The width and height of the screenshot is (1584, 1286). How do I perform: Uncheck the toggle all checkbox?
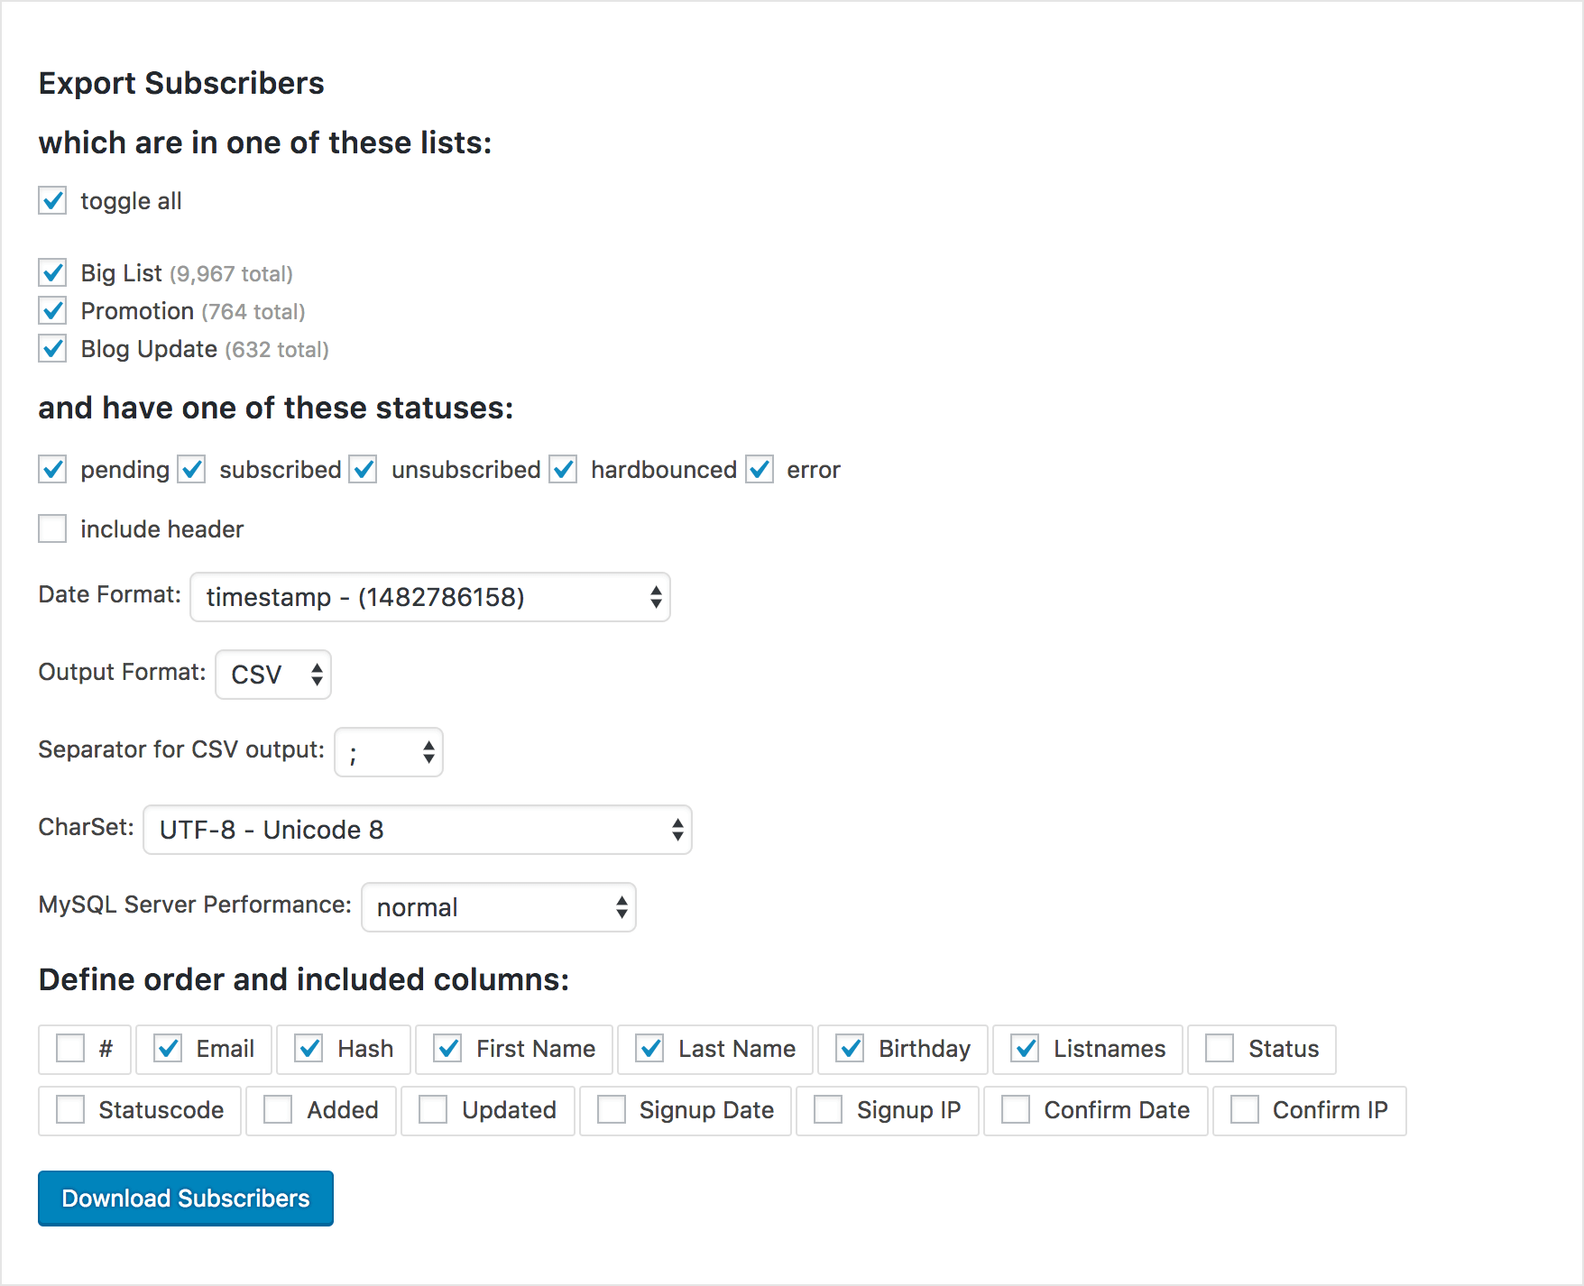pyautogui.click(x=52, y=200)
